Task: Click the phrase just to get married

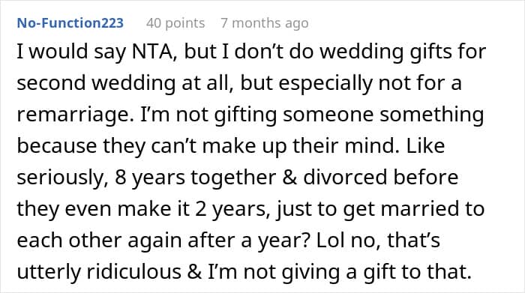Action: (x=344, y=209)
